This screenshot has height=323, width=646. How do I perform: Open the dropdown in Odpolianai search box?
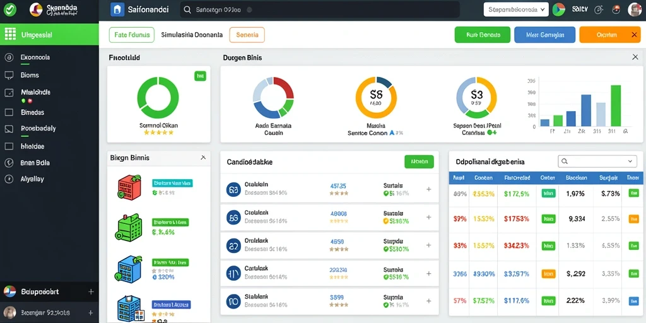point(630,161)
